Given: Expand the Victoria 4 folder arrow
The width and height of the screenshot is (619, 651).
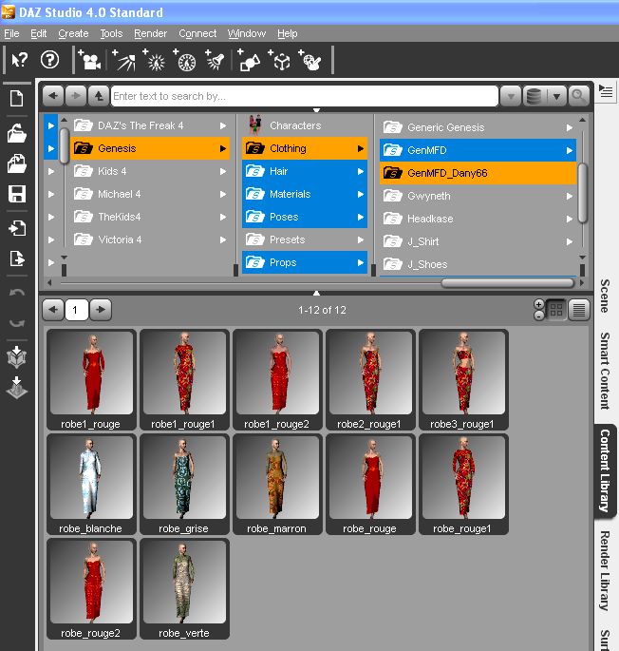Looking at the screenshot, I should (223, 239).
